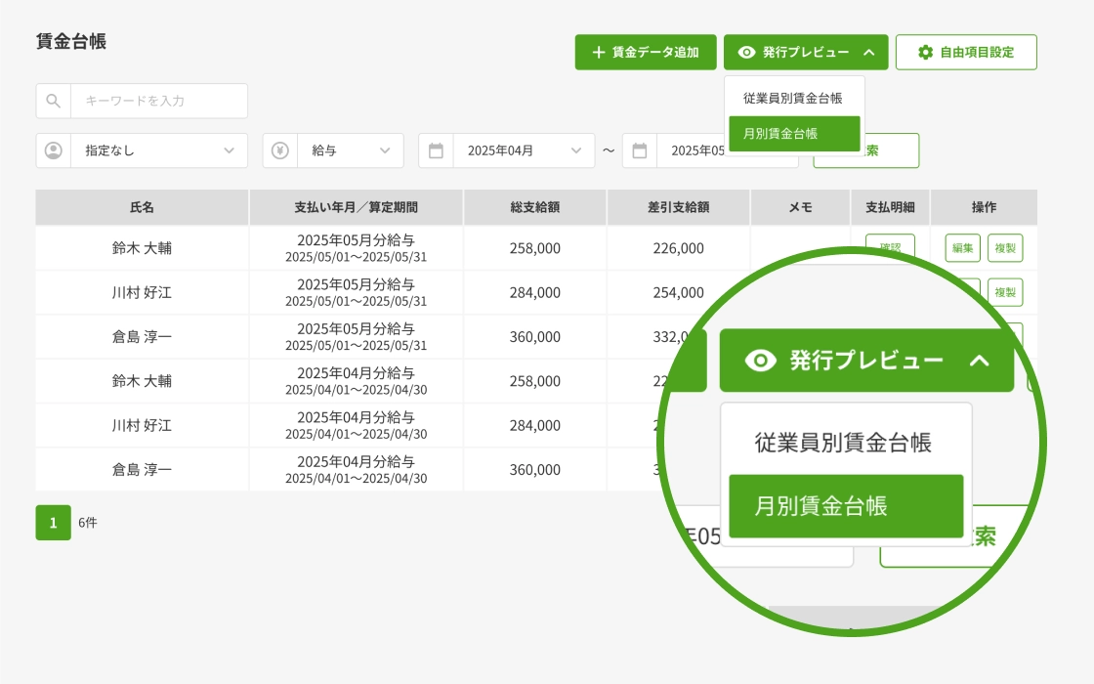Collapse the 発行プレビュー menu using its chevron
Viewport: 1094px width, 684px height.
[869, 53]
